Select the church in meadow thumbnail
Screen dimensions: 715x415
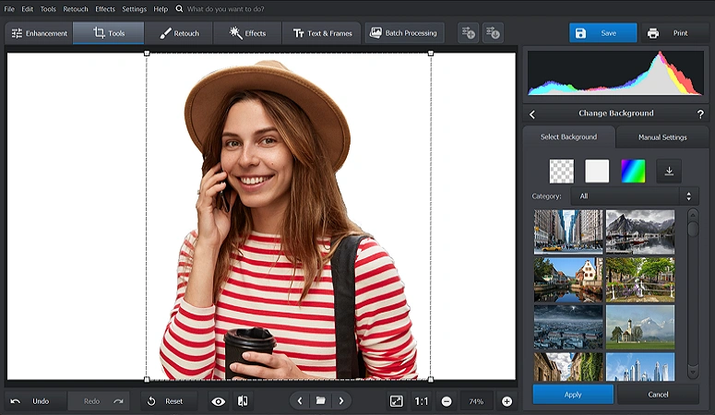point(640,327)
